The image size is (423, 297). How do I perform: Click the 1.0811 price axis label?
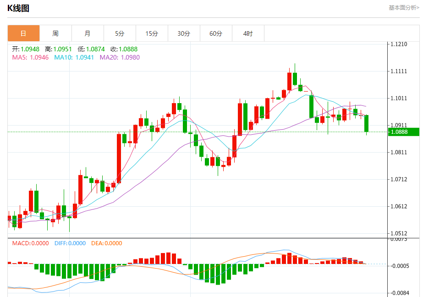[399, 153]
